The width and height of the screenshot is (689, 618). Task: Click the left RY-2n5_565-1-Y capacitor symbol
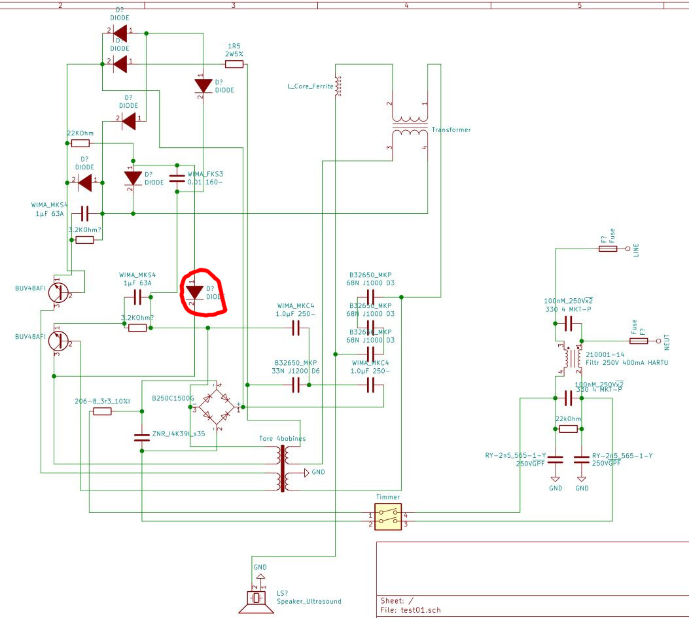tap(555, 460)
